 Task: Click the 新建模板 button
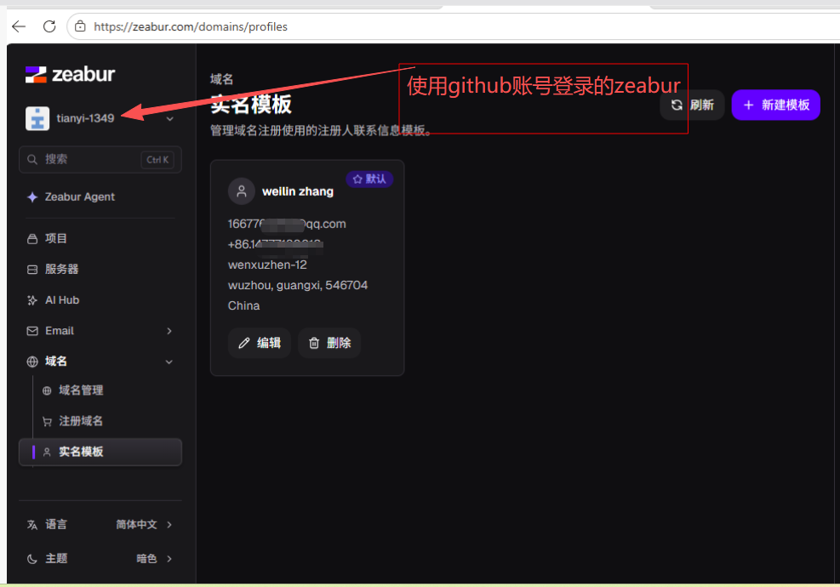click(775, 105)
